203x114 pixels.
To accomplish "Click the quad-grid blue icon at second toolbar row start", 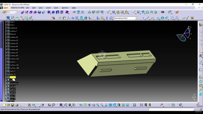I will point(8,18).
